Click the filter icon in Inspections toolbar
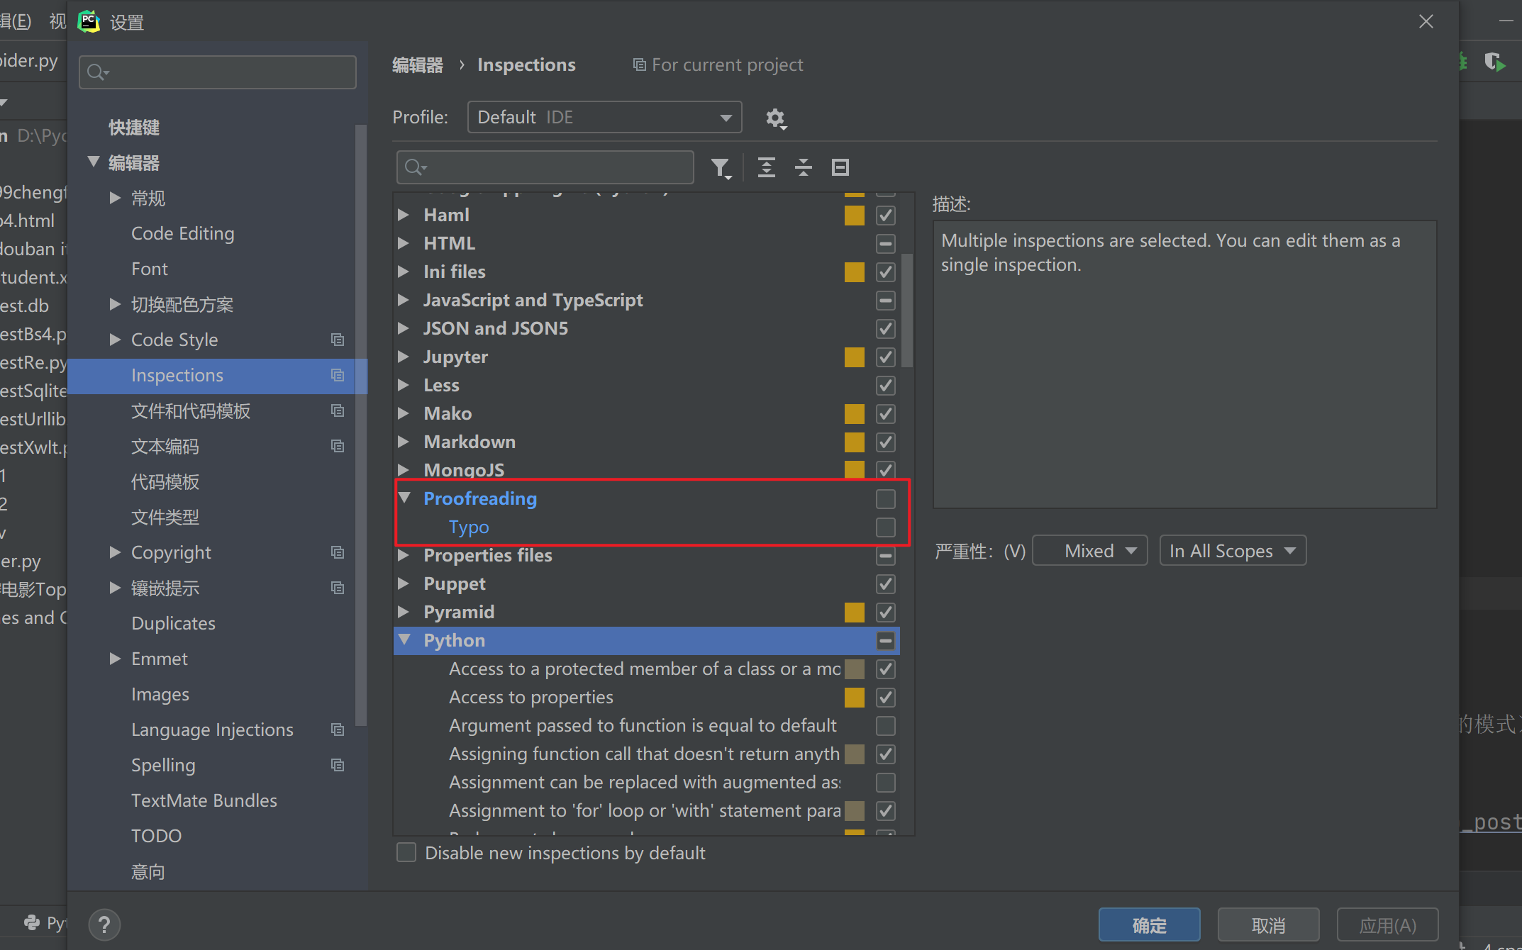Viewport: 1522px width, 950px height. (721, 167)
